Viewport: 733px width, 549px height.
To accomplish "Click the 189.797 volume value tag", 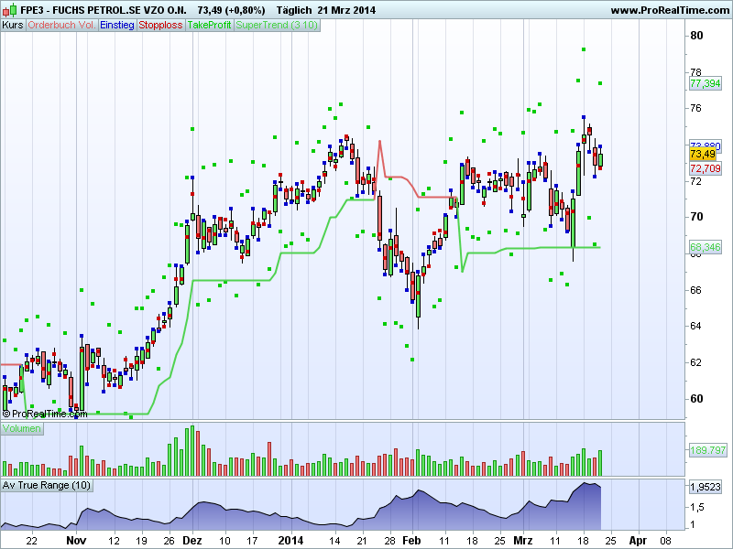I will [705, 450].
